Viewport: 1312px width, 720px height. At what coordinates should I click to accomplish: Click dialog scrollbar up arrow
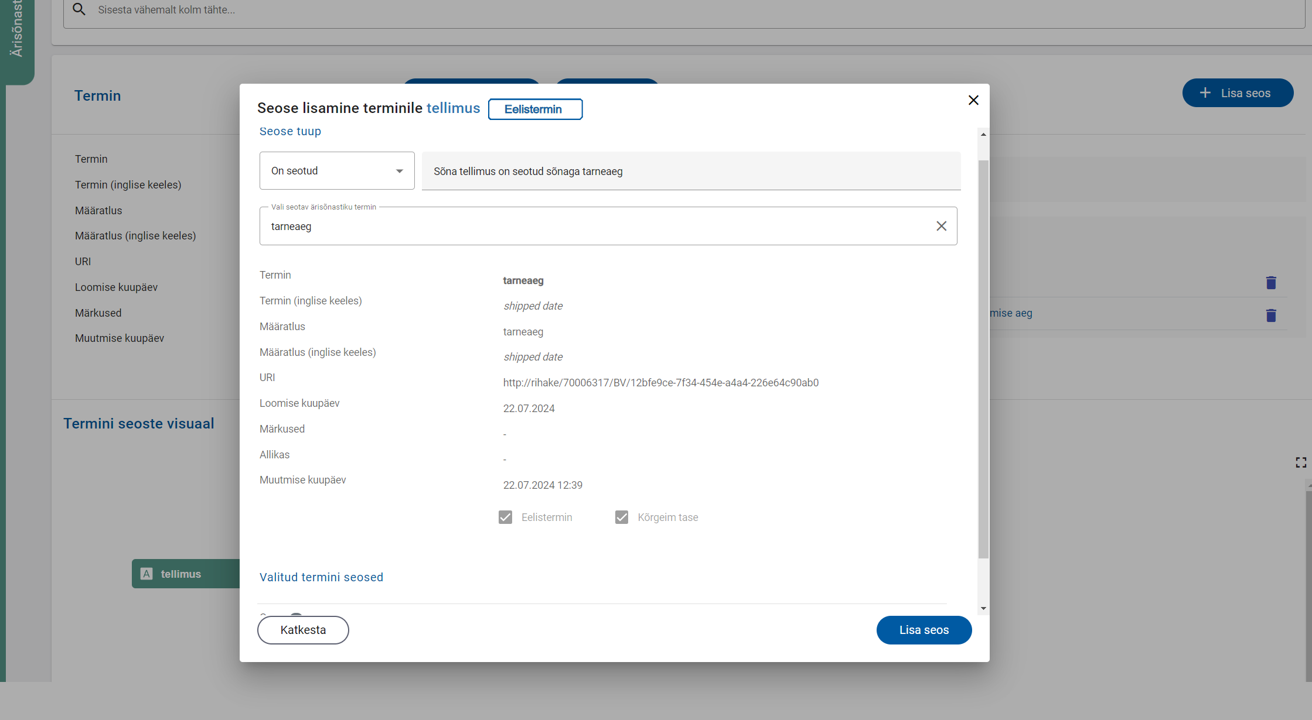(x=983, y=135)
